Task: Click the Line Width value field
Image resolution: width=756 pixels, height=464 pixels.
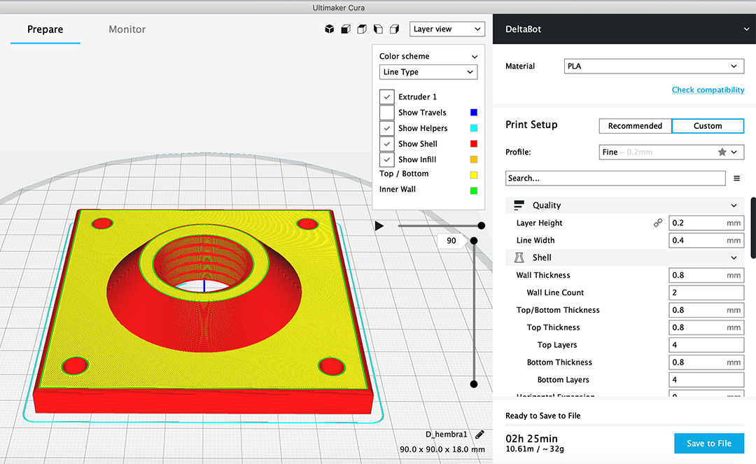Action: pyautogui.click(x=706, y=240)
